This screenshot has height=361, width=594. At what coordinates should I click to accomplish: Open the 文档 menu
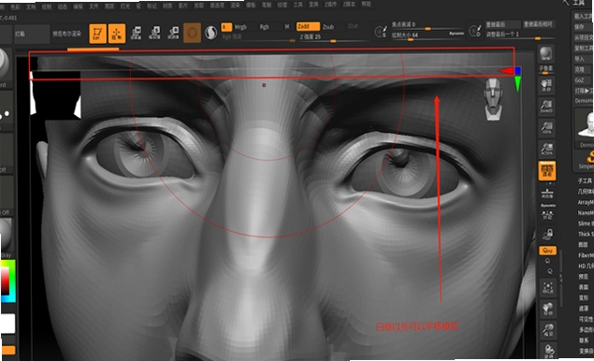[30, 7]
